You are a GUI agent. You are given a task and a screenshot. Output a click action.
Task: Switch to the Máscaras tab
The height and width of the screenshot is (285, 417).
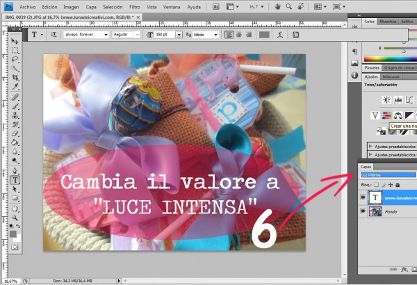pyautogui.click(x=391, y=76)
